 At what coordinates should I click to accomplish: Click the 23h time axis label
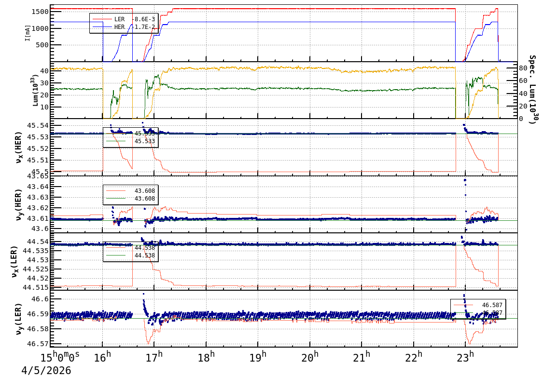465,357
